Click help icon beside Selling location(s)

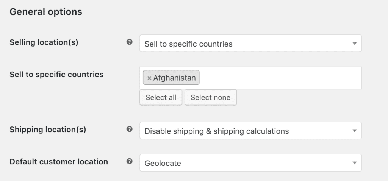coord(130,42)
